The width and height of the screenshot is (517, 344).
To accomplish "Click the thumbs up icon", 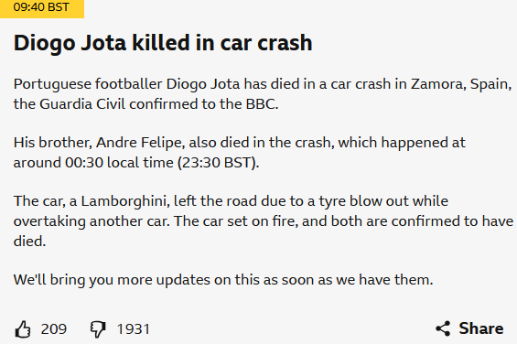I will click(23, 329).
